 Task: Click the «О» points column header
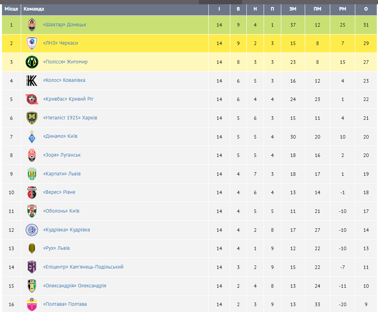(x=366, y=9)
